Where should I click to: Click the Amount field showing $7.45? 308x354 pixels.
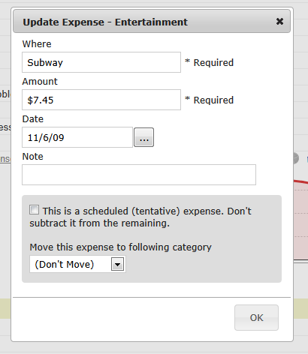[x=101, y=100]
